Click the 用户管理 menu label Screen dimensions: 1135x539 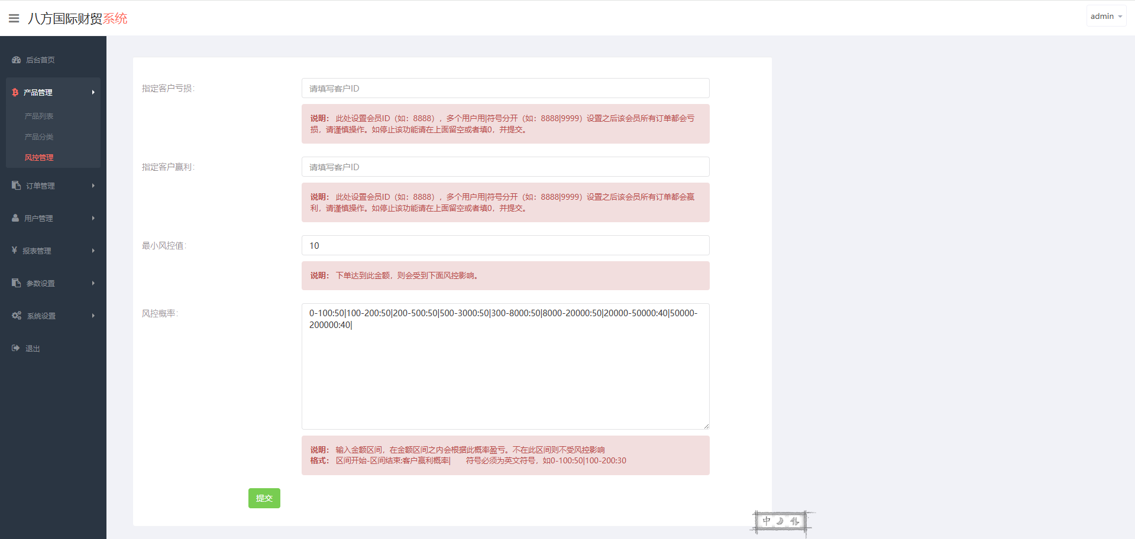click(x=38, y=218)
